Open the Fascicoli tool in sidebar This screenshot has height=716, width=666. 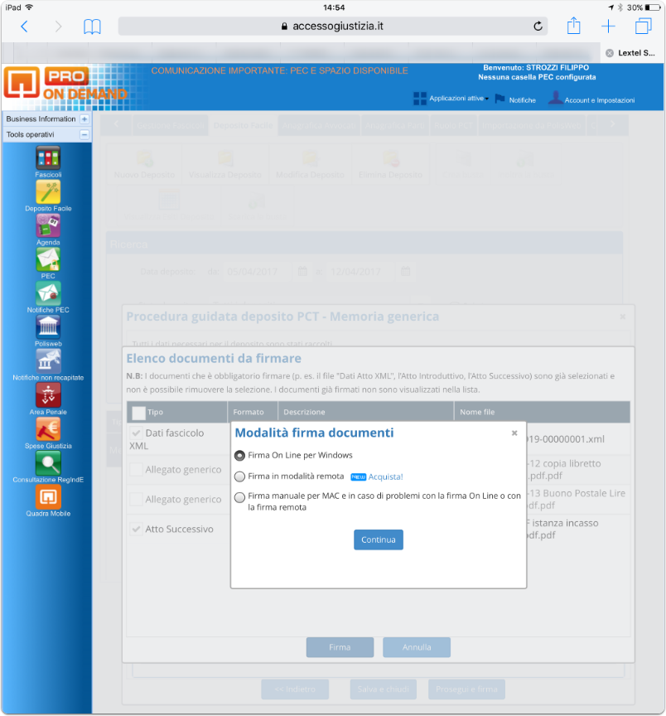click(x=48, y=158)
